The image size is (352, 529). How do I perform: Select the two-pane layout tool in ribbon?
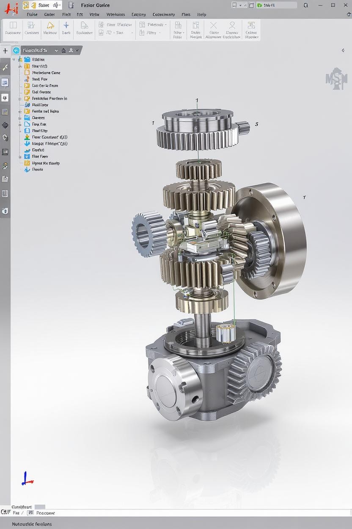coord(13,25)
